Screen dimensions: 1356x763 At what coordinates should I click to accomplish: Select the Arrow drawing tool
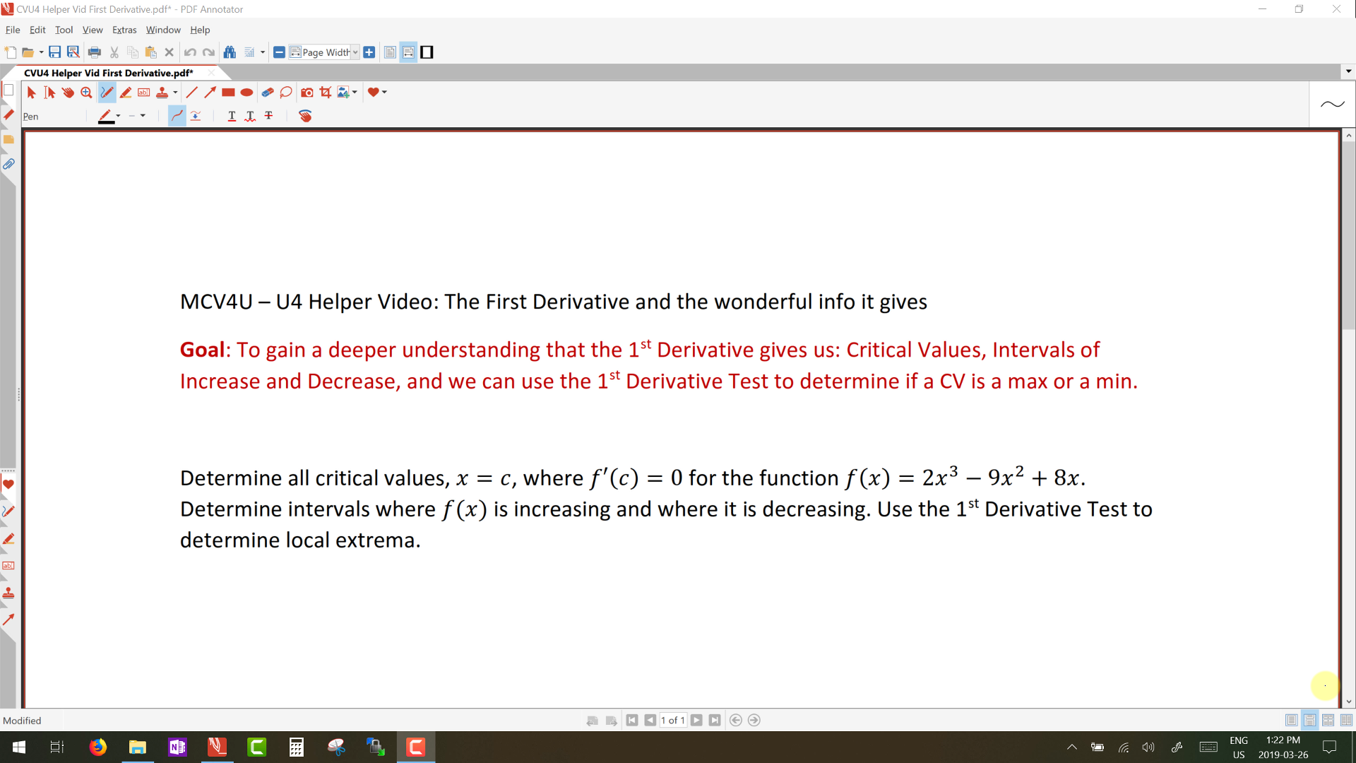pos(210,93)
